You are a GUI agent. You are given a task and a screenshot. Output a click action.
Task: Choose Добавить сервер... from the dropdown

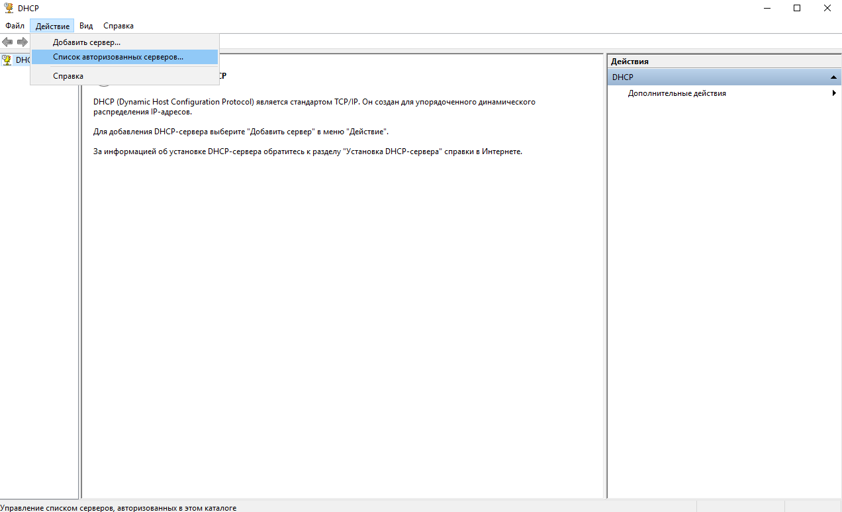pyautogui.click(x=87, y=42)
